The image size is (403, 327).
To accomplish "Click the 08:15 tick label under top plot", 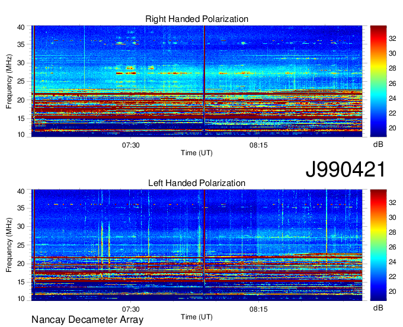I will pyautogui.click(x=258, y=145).
